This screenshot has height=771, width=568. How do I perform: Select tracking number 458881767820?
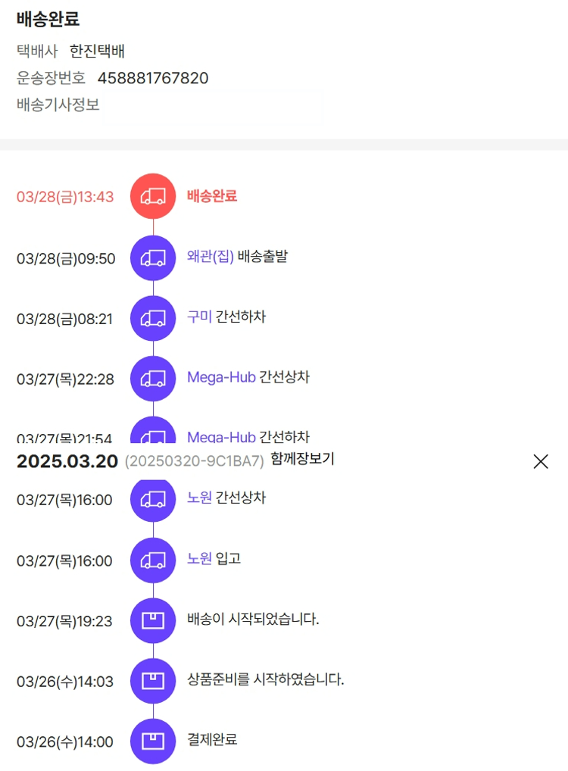pyautogui.click(x=153, y=78)
